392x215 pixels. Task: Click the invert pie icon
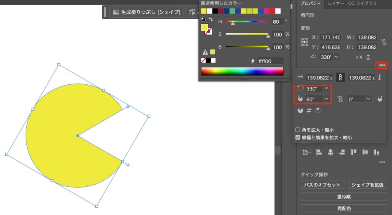pos(309,110)
